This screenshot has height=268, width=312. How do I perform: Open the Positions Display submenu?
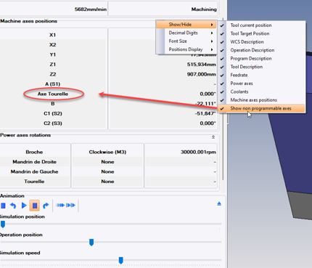pyautogui.click(x=186, y=49)
